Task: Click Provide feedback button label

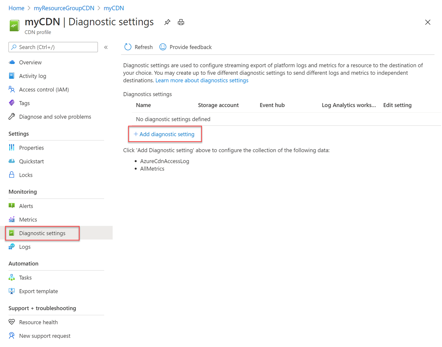Action: point(190,47)
